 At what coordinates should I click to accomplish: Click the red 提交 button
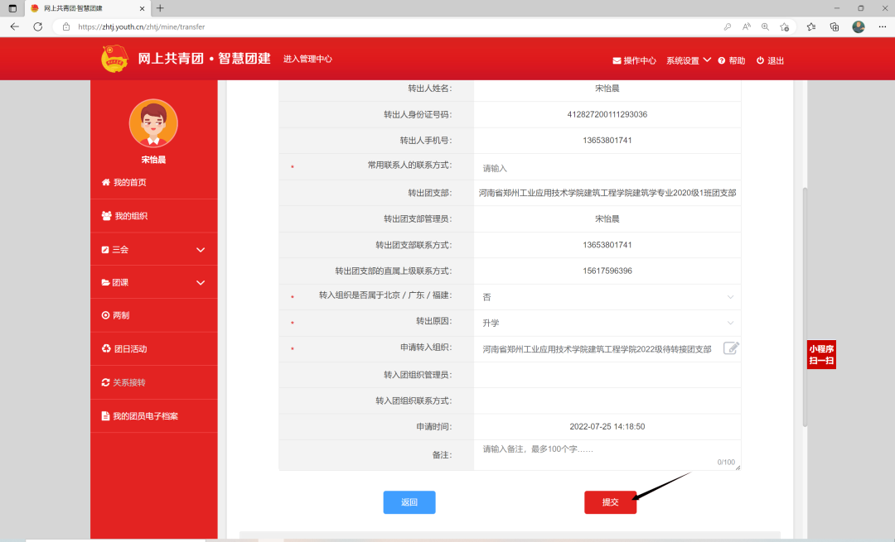(610, 502)
